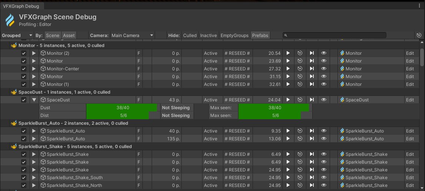Toggle the Prefabs hide filter
The height and width of the screenshot is (191, 425).
point(260,36)
